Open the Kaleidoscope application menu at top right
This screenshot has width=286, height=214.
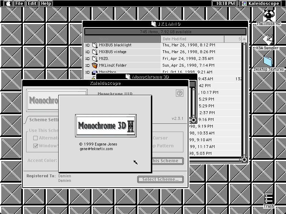(x=260, y=3)
